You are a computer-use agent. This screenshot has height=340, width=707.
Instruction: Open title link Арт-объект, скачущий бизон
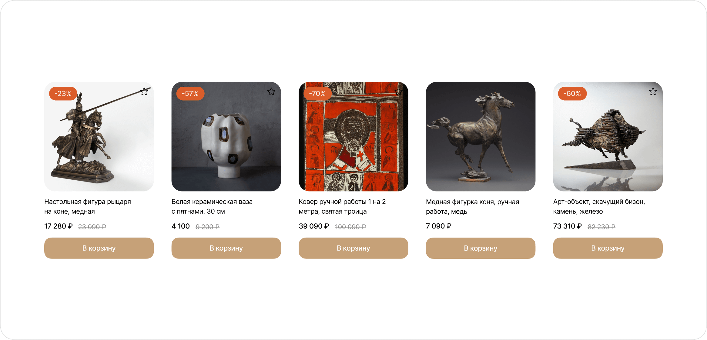click(x=599, y=207)
